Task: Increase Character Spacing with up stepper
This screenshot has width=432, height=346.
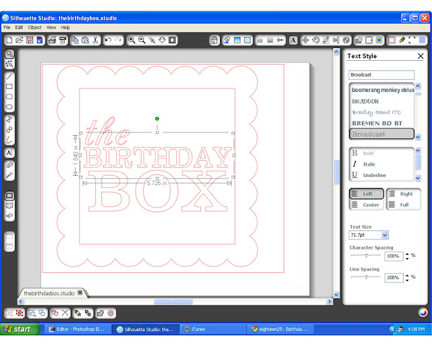Action: pos(407,254)
